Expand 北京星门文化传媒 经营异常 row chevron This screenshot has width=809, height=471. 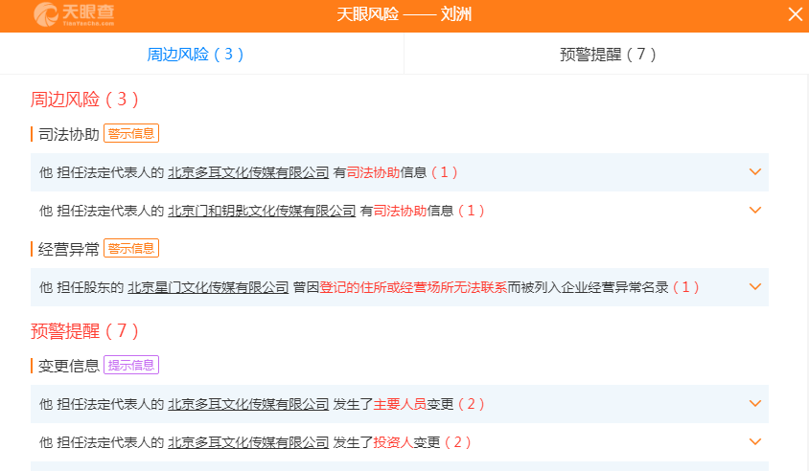(x=754, y=287)
